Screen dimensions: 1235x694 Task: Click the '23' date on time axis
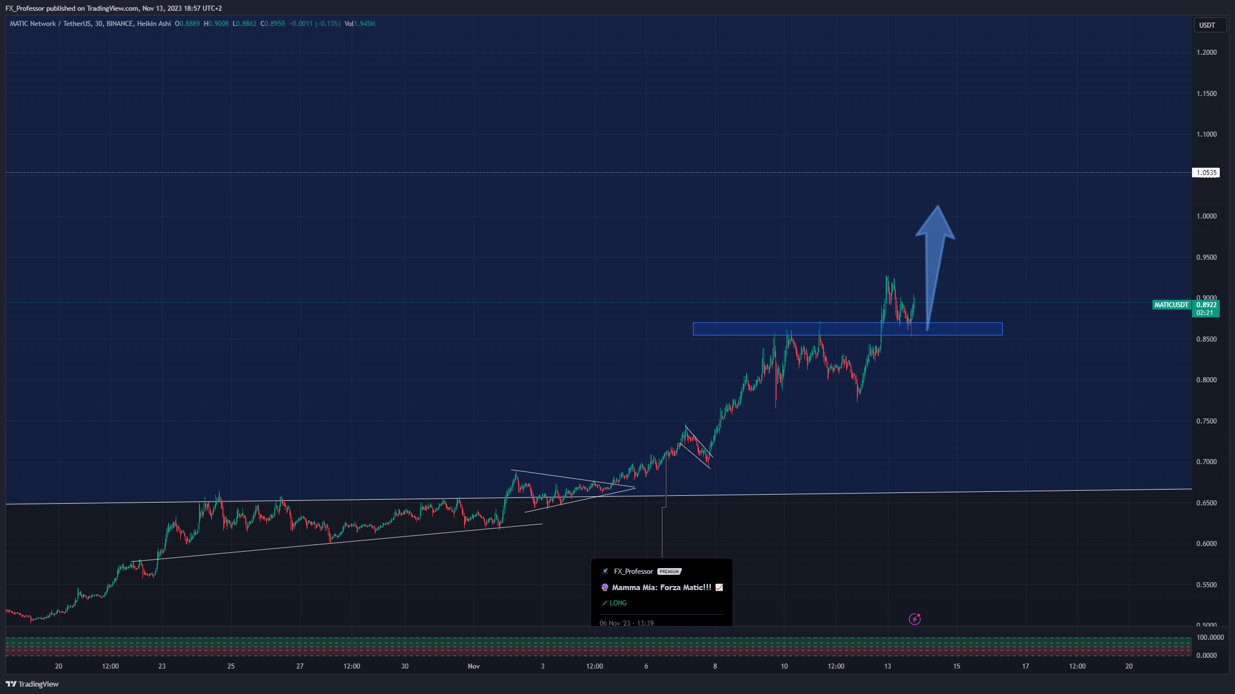[162, 666]
